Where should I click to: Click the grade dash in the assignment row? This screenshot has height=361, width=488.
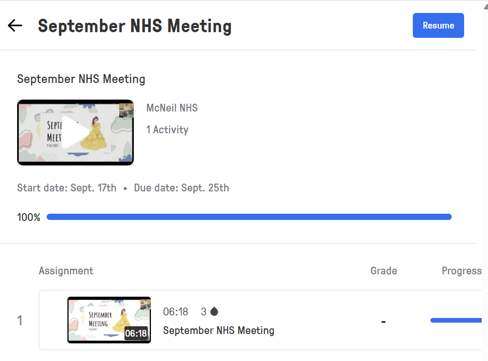383,322
